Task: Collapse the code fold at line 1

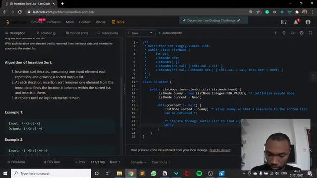Action: (137, 43)
